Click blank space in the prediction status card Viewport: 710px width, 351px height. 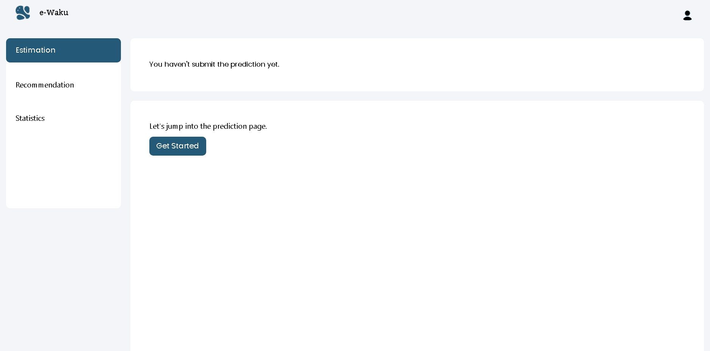click(493, 64)
